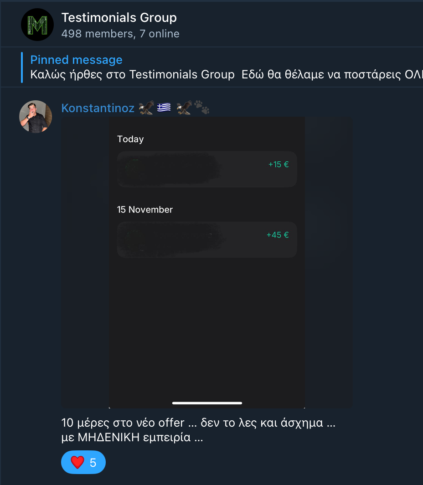The width and height of the screenshot is (423, 485).
Task: Click the Greek flag emoji after Konstantinoz
Action: pyautogui.click(x=164, y=108)
